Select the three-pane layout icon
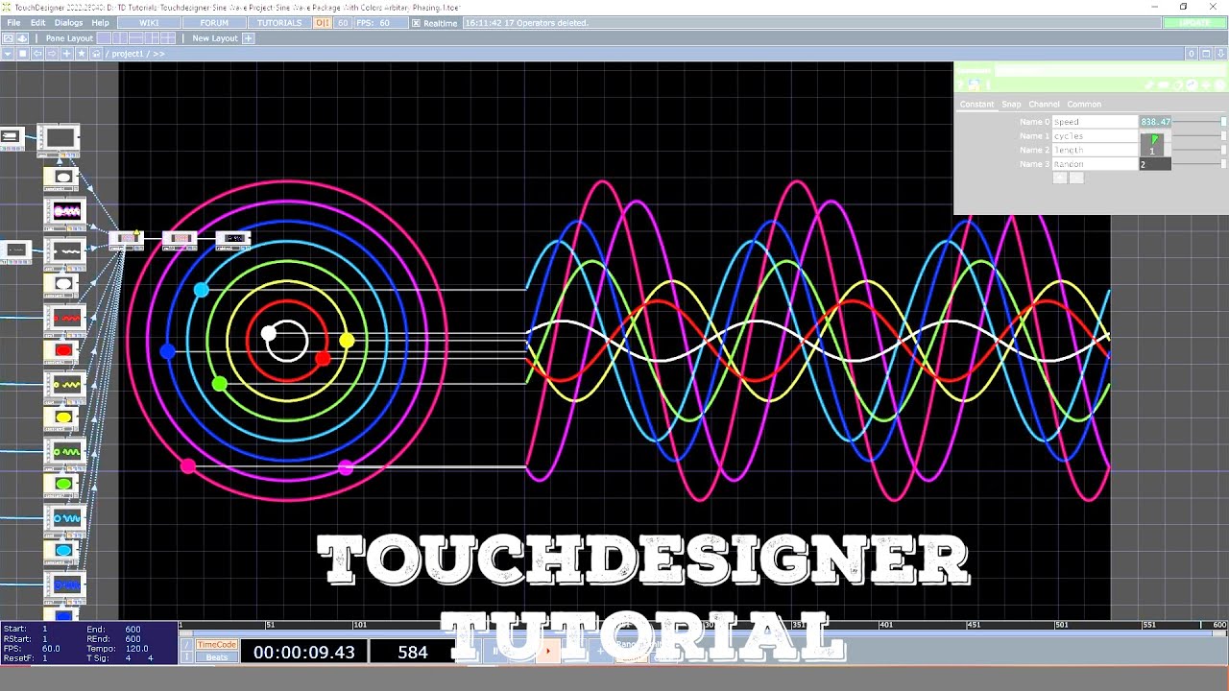Screen dimensions: 1229x691 152,38
